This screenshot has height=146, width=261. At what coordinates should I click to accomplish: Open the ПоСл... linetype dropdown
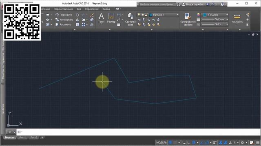click(x=215, y=24)
